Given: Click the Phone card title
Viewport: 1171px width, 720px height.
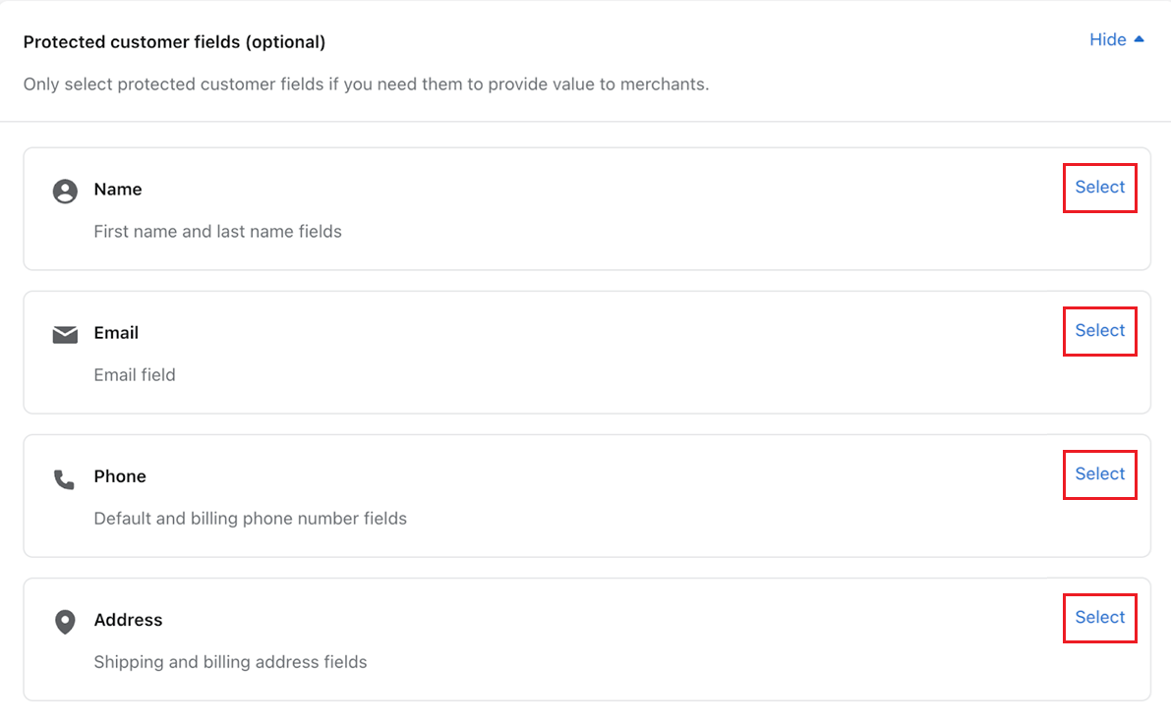Looking at the screenshot, I should point(120,476).
